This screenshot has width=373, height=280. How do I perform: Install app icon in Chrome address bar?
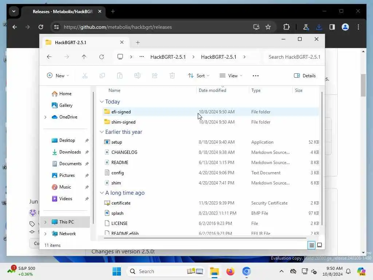256,27
